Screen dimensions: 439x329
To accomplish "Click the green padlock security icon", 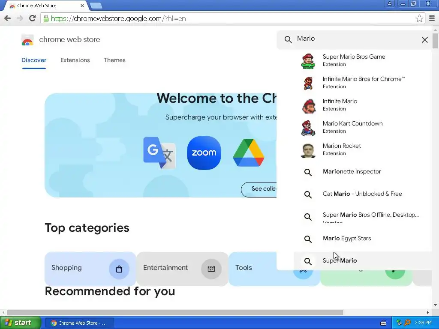I will (x=46, y=18).
